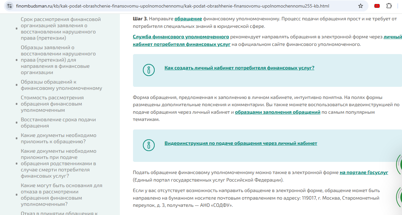Open the red extension icon in toolbar
Screen dimensions: 402x215
[x=377, y=6]
